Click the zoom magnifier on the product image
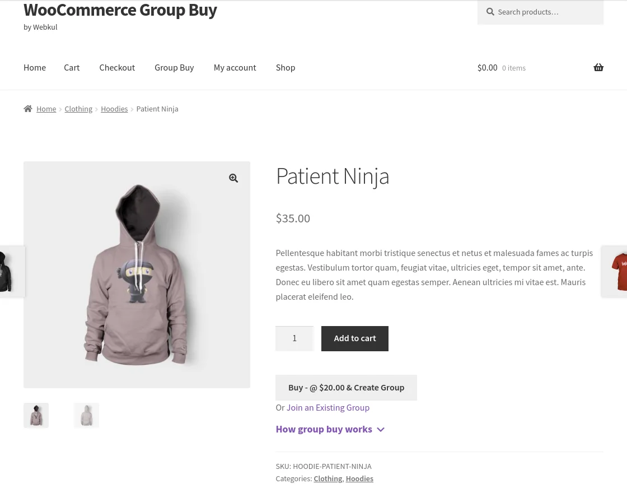The width and height of the screenshot is (627, 493). pyautogui.click(x=233, y=178)
